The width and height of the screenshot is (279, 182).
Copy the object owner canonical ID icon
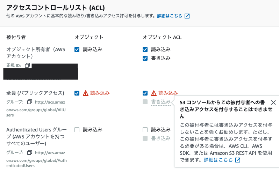pyautogui.click(x=27, y=65)
